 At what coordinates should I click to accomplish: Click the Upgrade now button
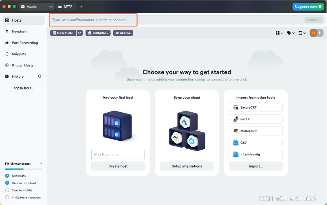click(x=308, y=7)
